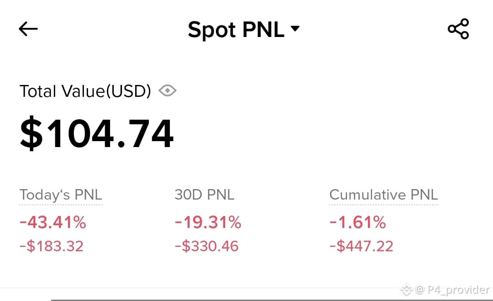
Task: Tap the $104.74 total value amount
Action: [x=96, y=133]
